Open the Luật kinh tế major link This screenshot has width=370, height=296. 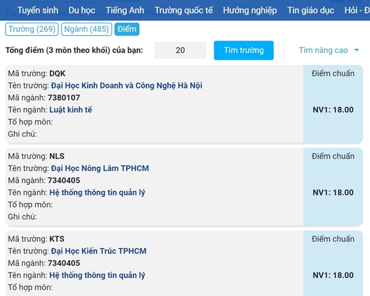pyautogui.click(x=70, y=110)
